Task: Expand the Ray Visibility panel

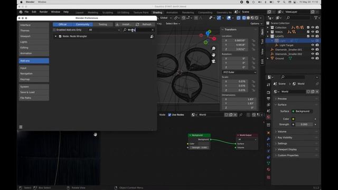Action: click(x=285, y=137)
